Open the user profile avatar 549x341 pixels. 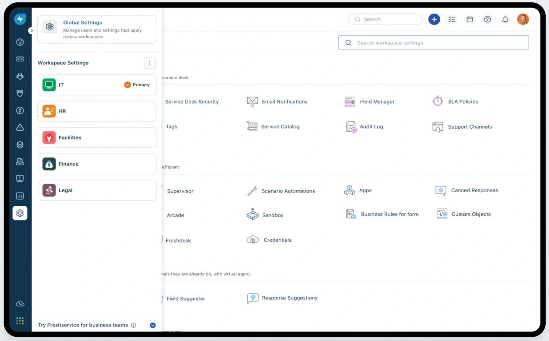[523, 19]
